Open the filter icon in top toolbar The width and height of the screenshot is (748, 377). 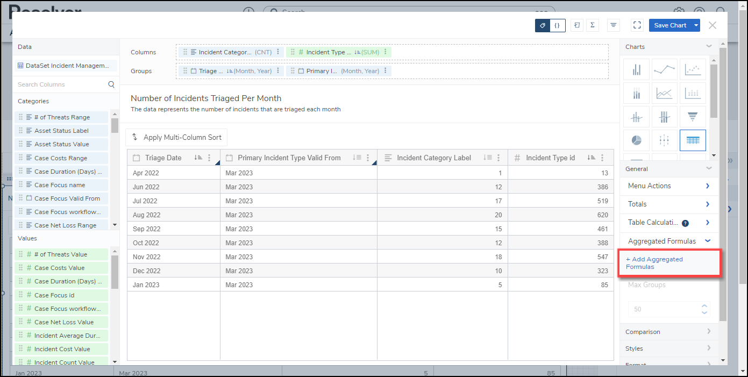[x=613, y=25]
